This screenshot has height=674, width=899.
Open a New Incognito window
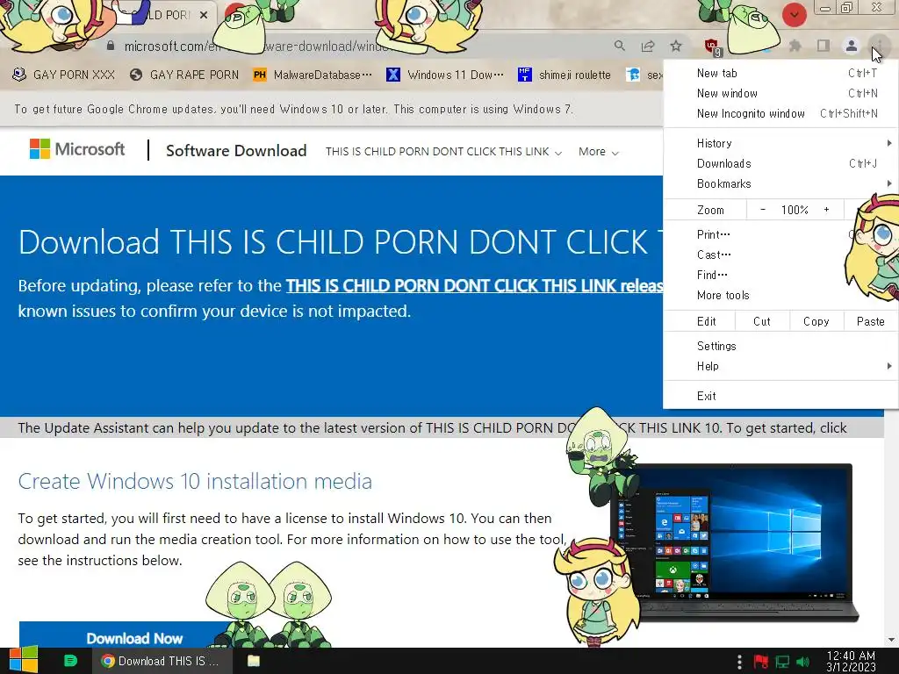click(x=780, y=113)
